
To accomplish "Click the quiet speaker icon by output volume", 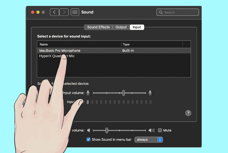I will click(89, 130).
